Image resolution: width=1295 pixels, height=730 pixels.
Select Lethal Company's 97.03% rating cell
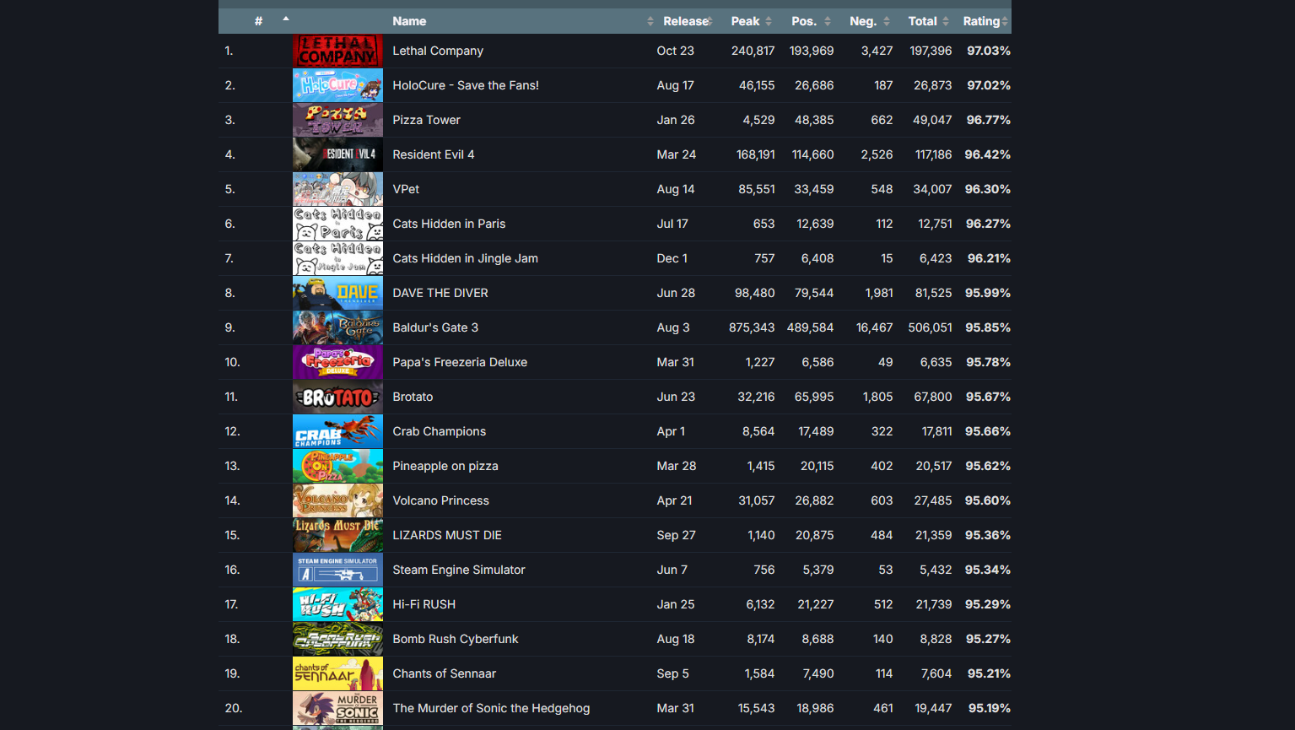(x=989, y=51)
